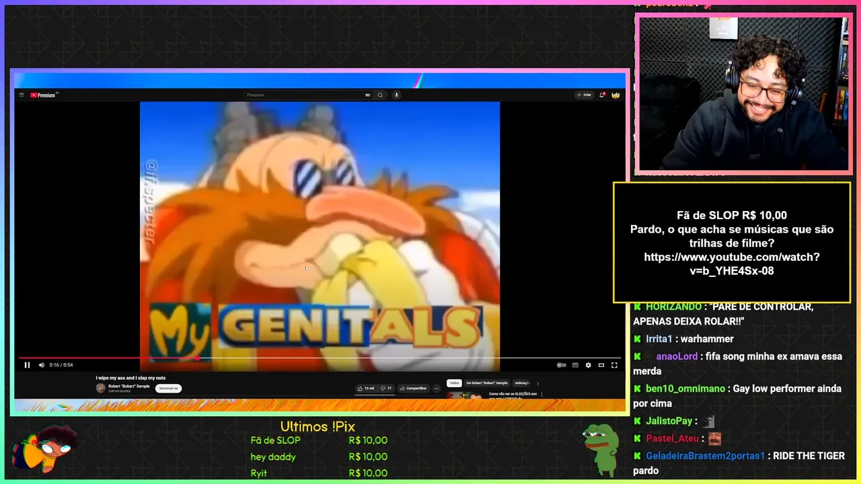The image size is (861, 484).
Task: Toggle the autoplay switch in player
Action: (561, 365)
